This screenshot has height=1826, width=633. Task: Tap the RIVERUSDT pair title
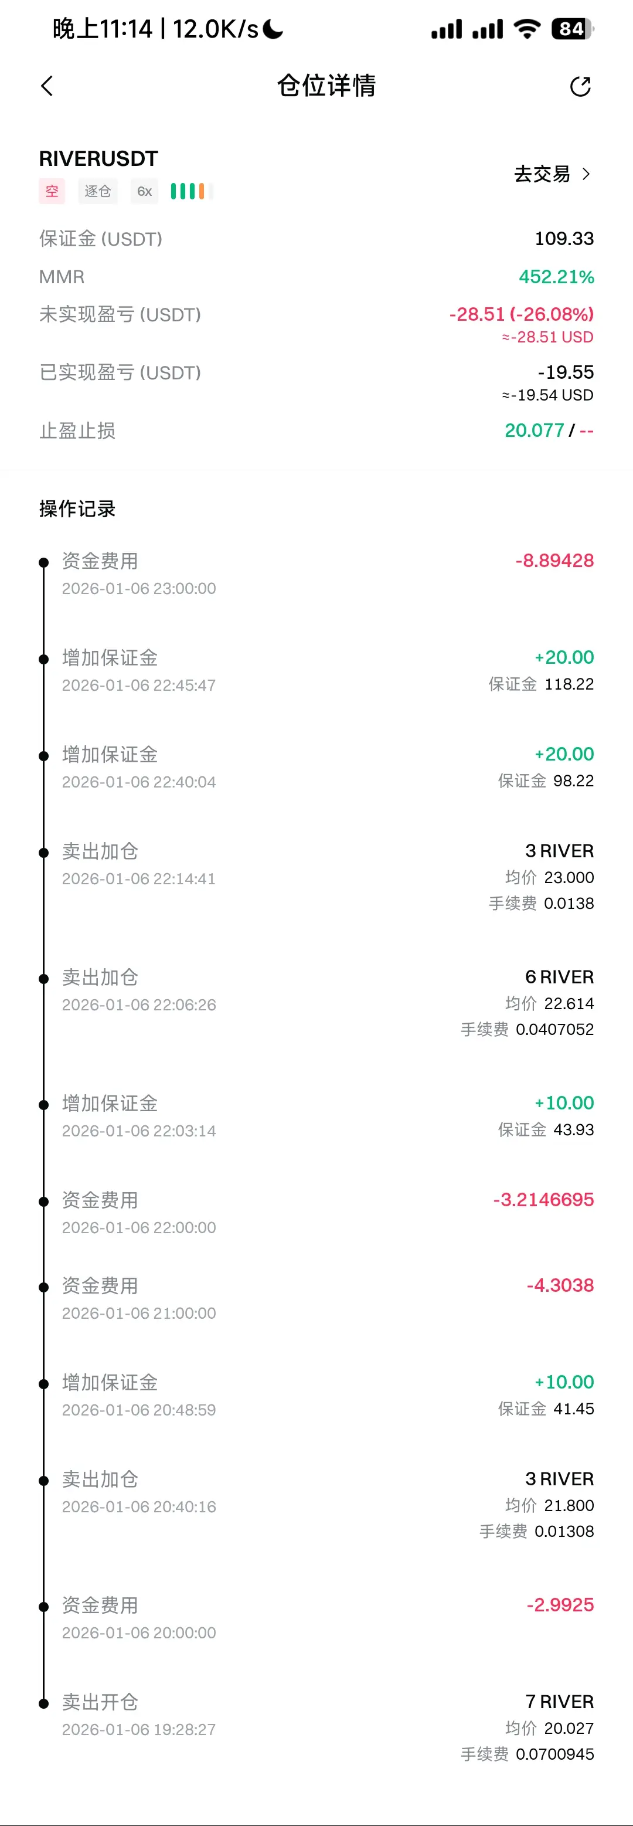point(98,159)
